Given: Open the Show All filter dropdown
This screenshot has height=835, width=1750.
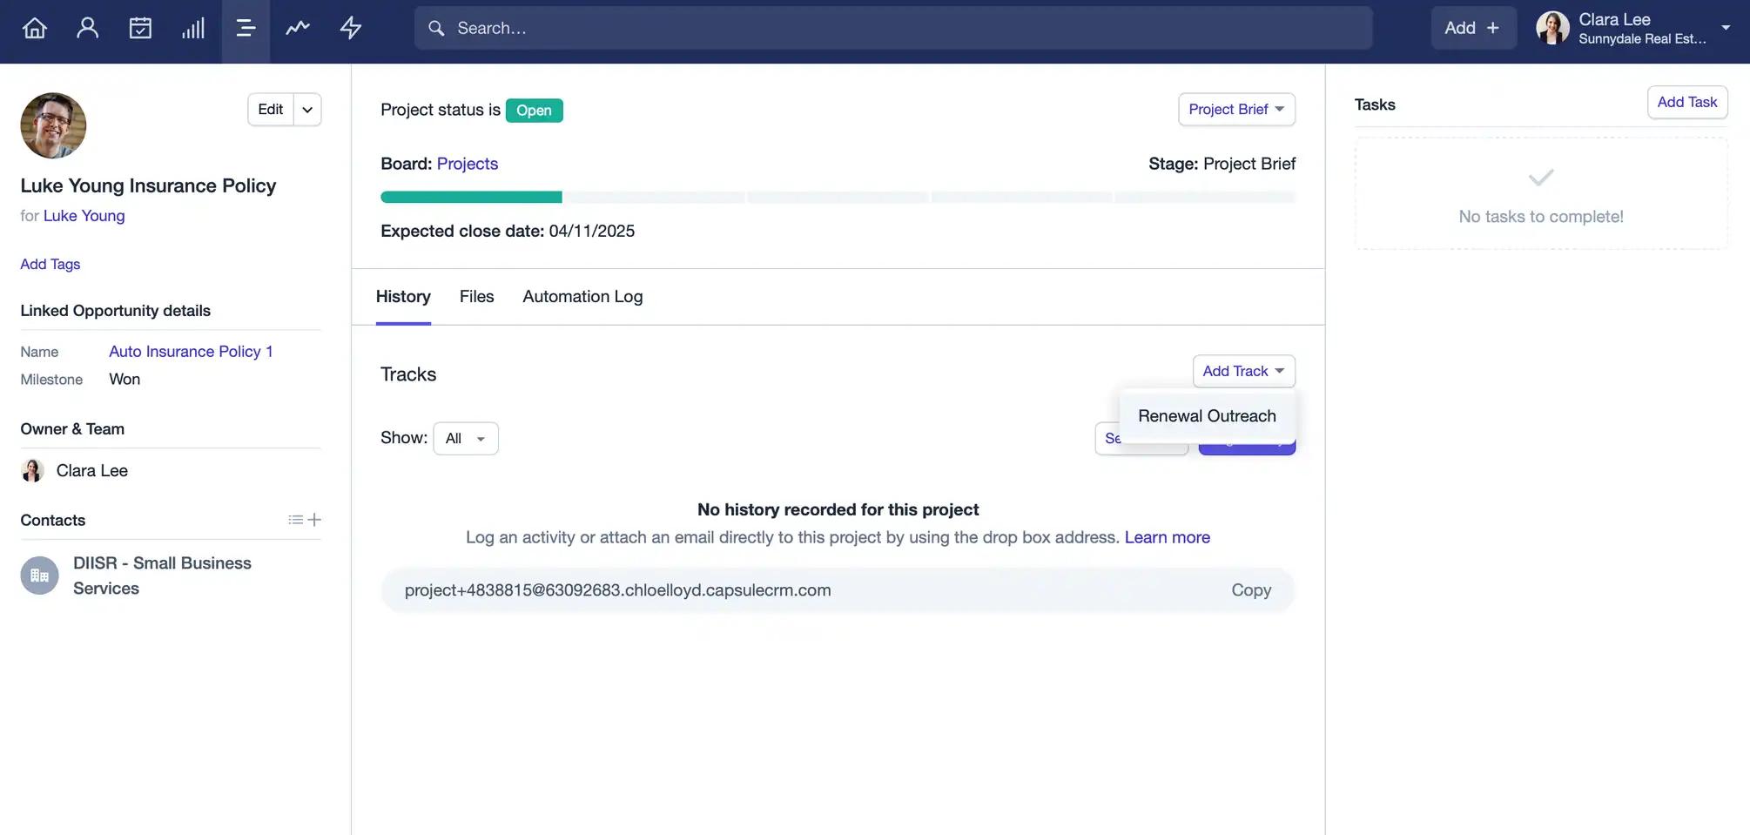Looking at the screenshot, I should click(x=466, y=439).
